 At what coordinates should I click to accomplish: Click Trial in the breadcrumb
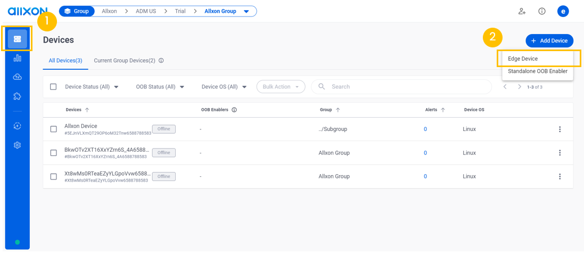(180, 11)
